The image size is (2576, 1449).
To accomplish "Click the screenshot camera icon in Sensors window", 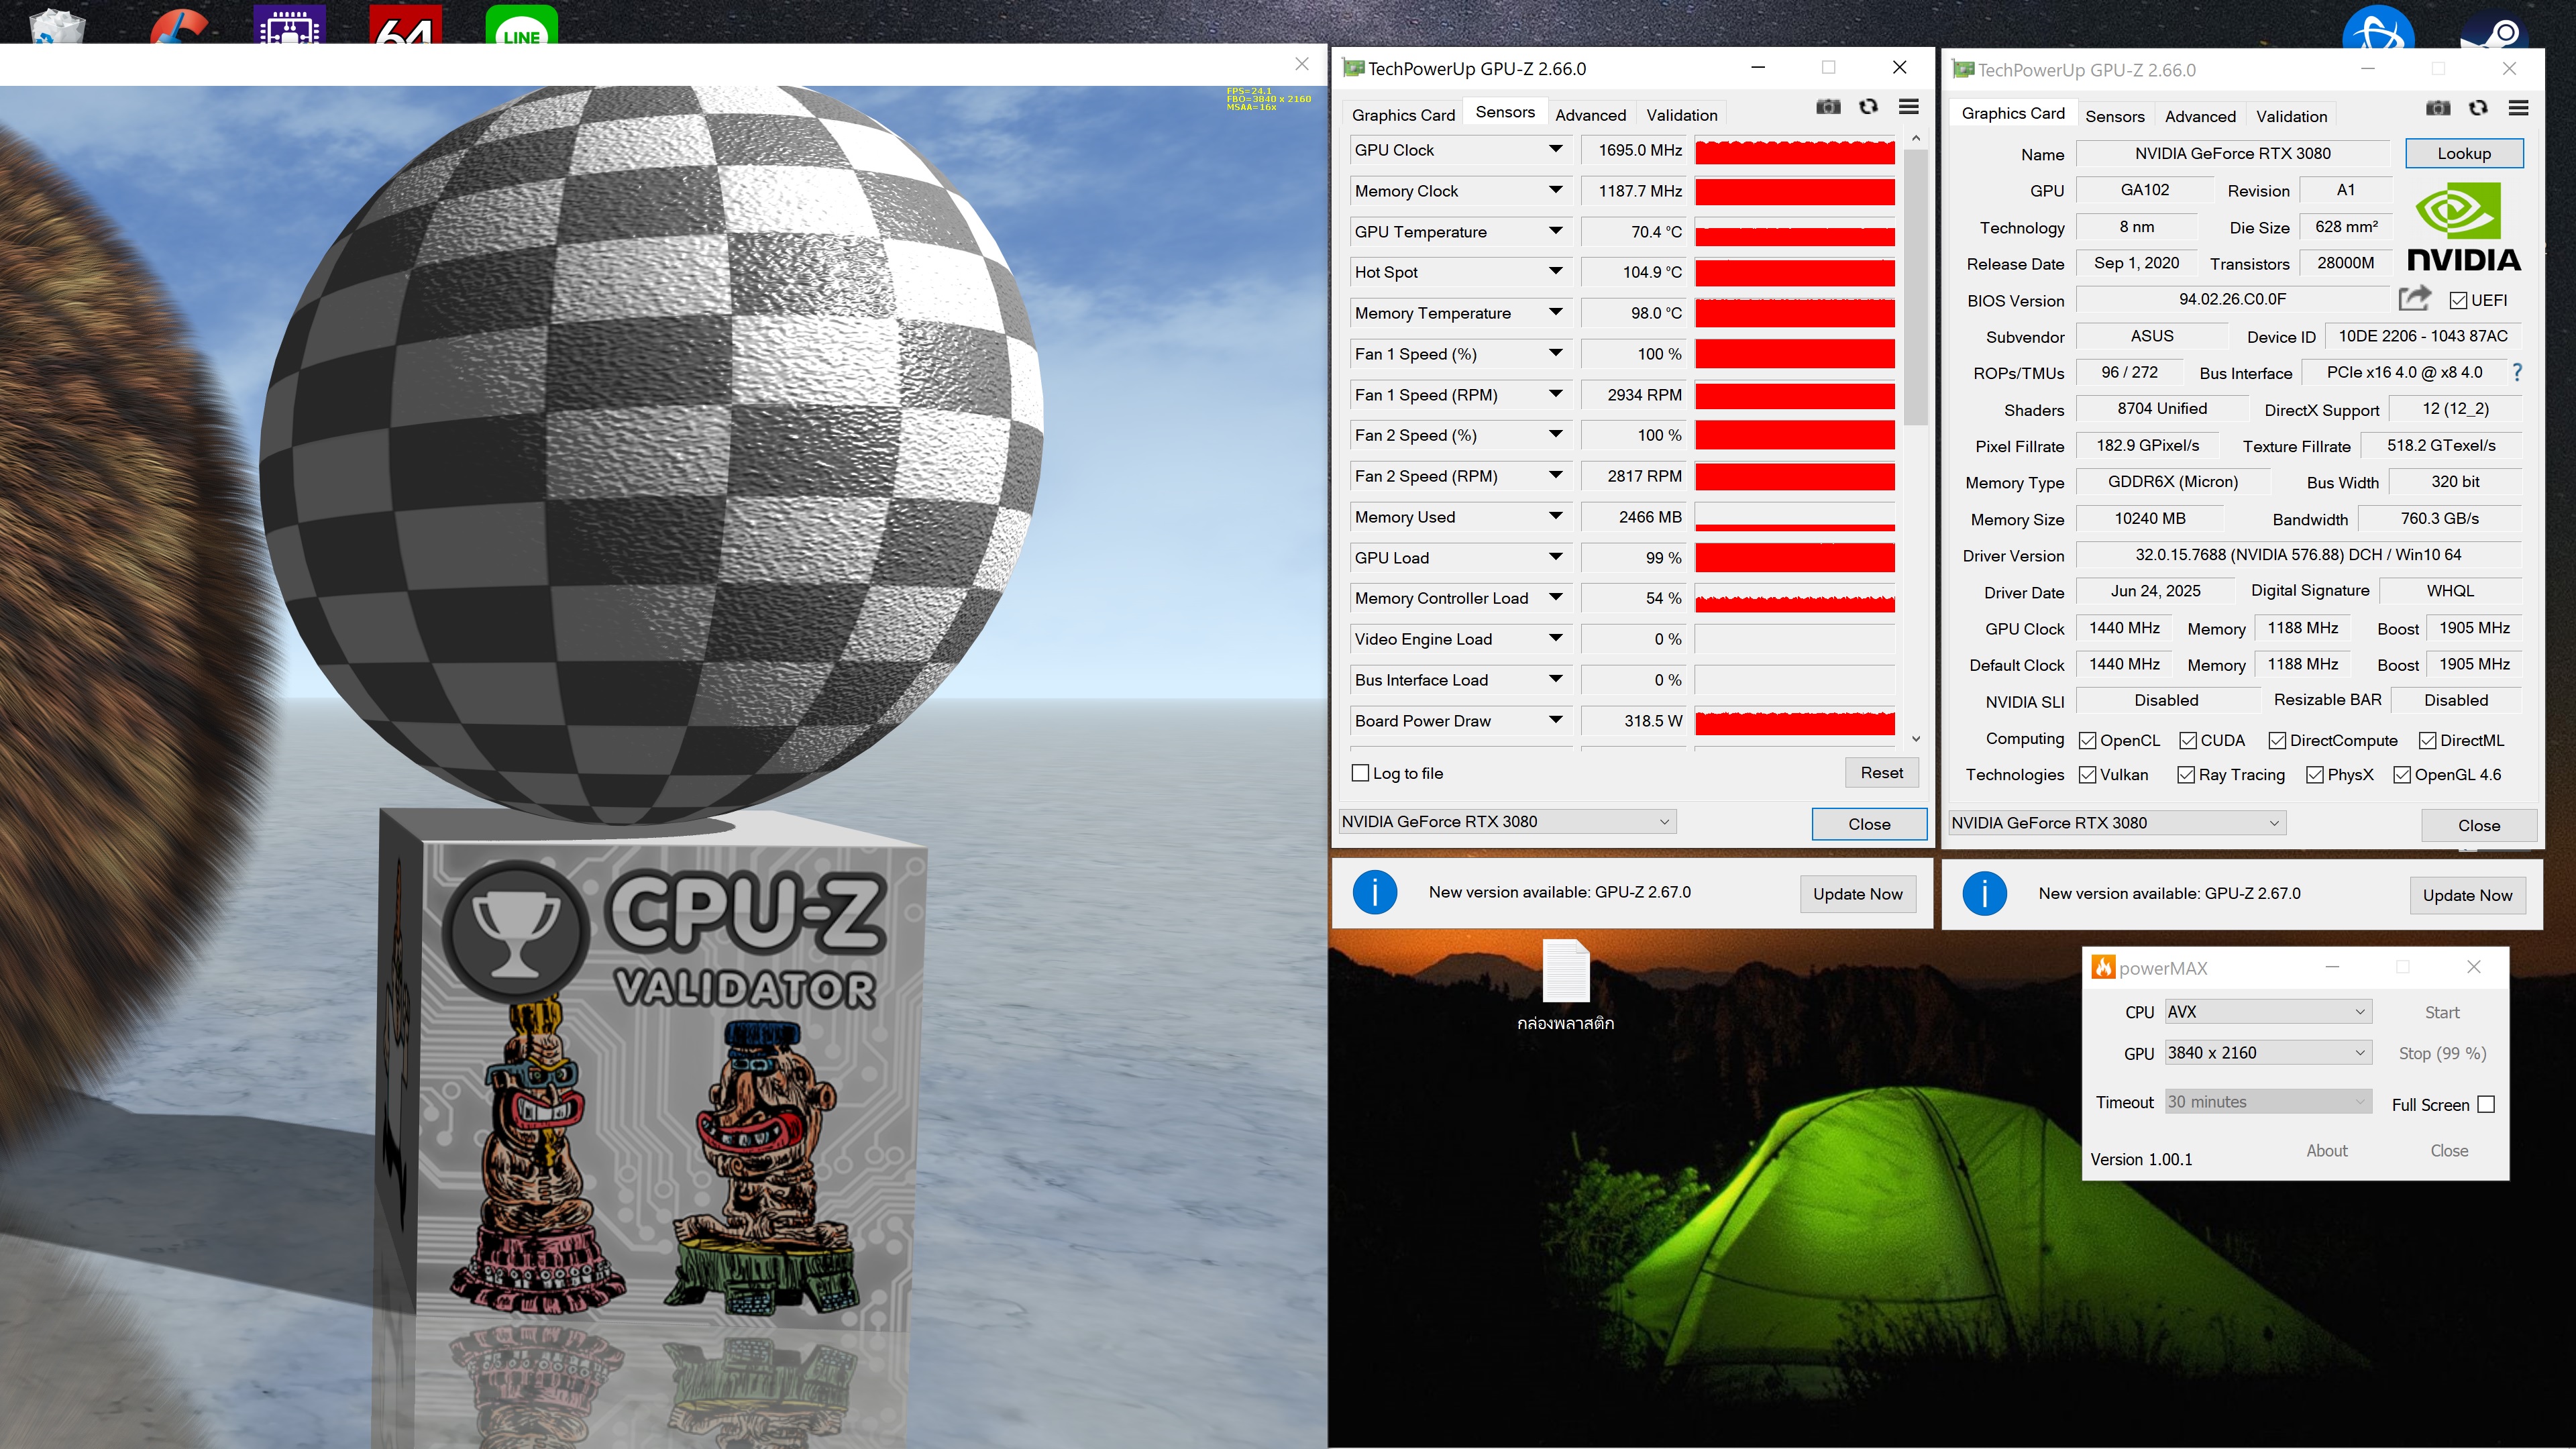I will coord(1828,107).
